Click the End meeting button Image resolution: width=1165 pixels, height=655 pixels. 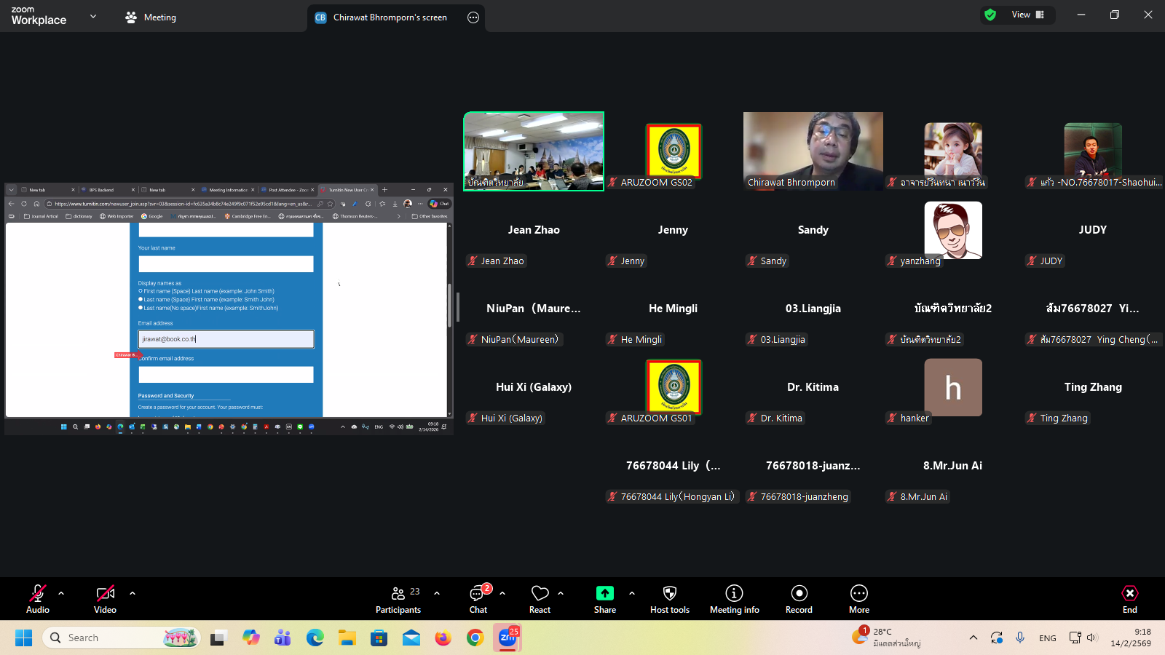pos(1129,599)
